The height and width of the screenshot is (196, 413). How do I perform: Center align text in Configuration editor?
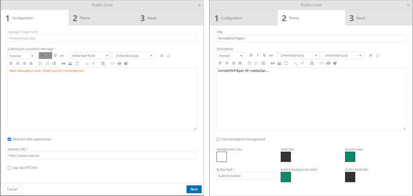click(x=18, y=64)
